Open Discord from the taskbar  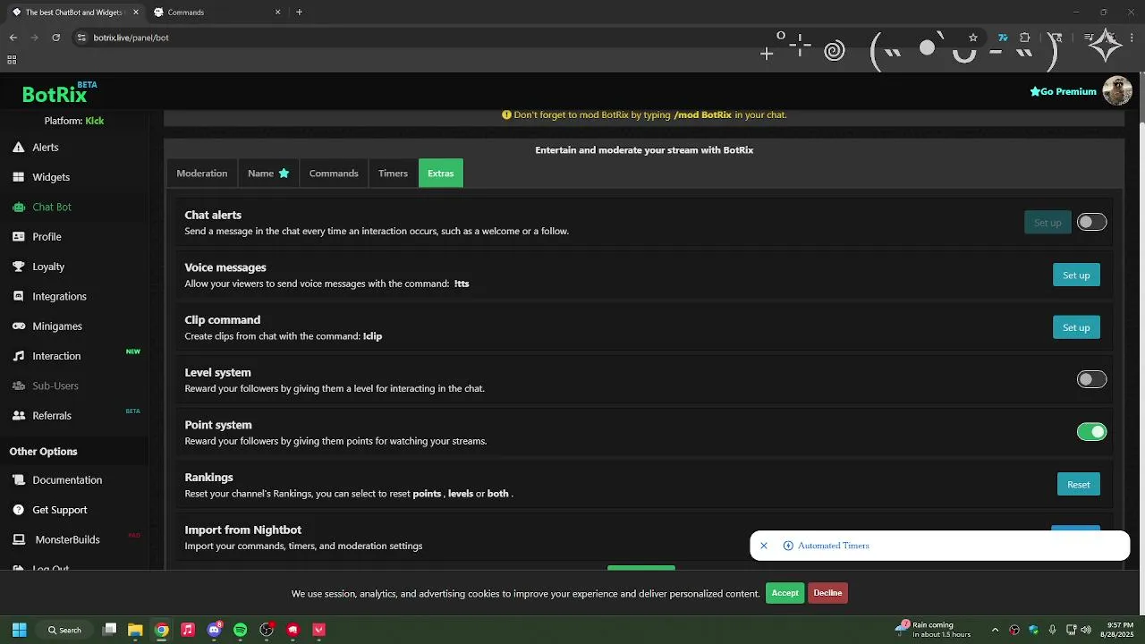point(214,630)
